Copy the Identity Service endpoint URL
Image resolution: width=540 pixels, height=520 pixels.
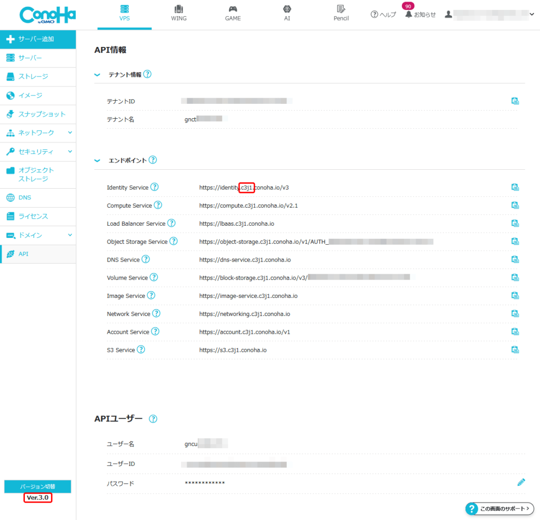click(x=515, y=187)
